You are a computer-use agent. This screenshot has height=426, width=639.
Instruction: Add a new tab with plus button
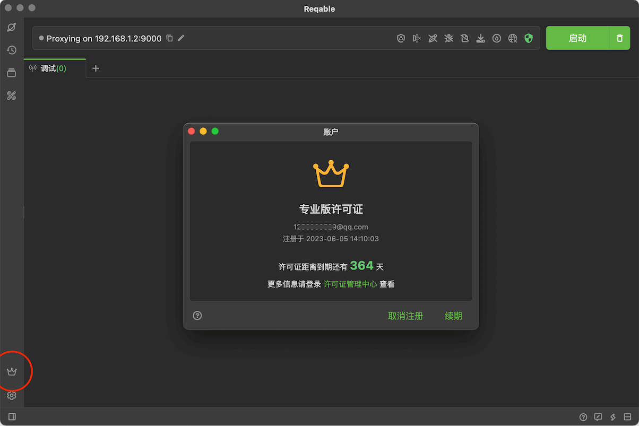tap(96, 68)
